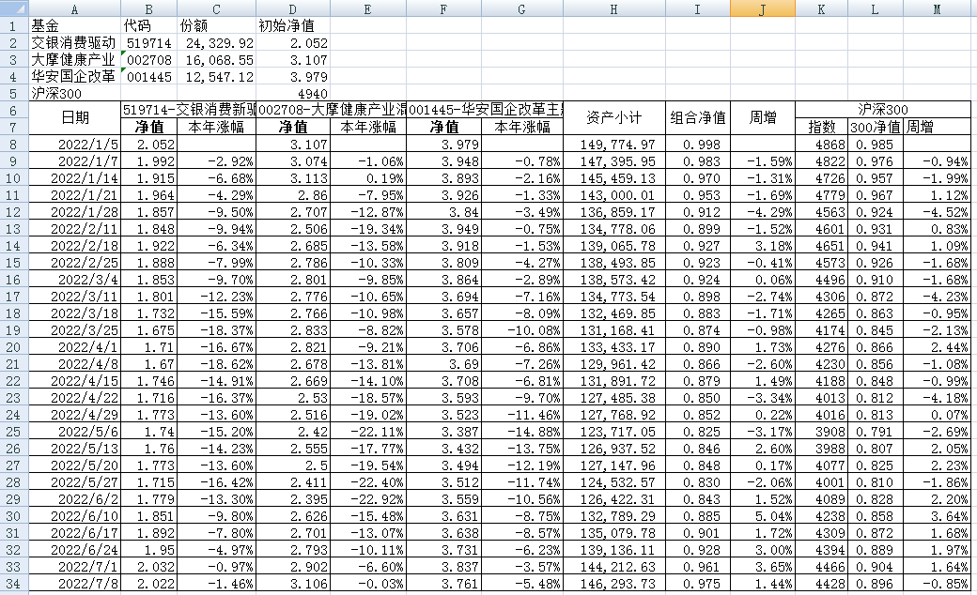Select row 34 header
This screenshot has height=595, width=977.
pos(14,584)
